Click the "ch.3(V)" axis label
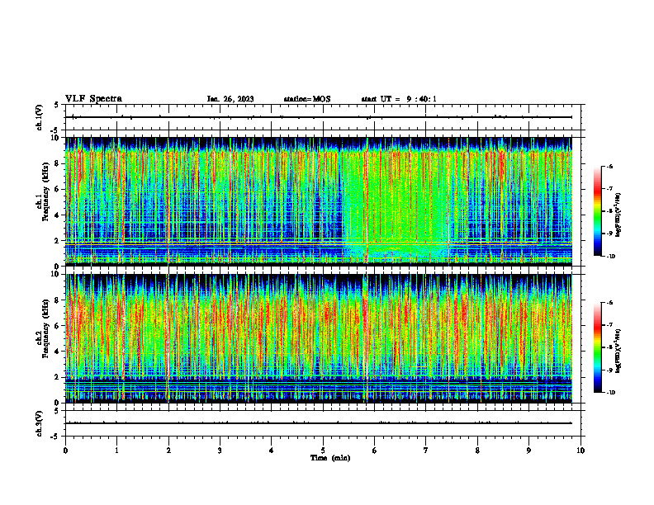654x505 pixels. 40,423
